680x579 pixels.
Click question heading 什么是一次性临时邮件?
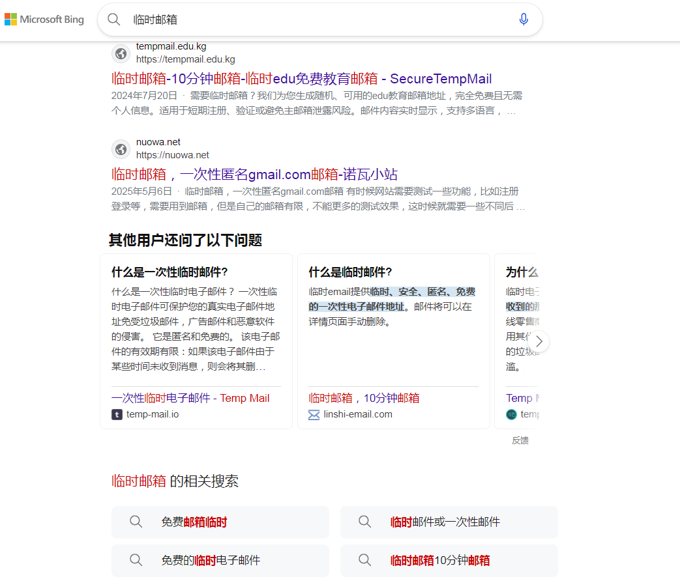[x=170, y=272]
